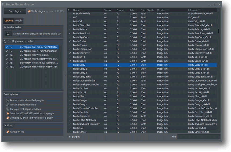Select the Fruity Fast Dist plugin
The width and height of the screenshot is (231, 152).
(142, 89)
